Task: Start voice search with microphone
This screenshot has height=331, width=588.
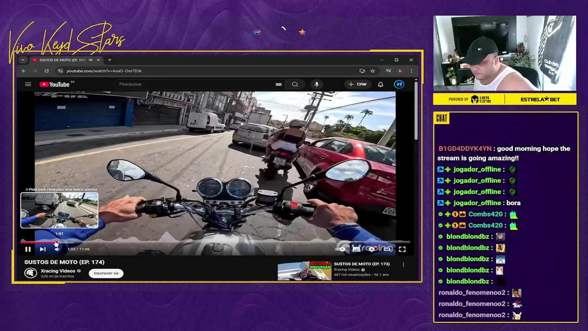Action: coord(317,84)
